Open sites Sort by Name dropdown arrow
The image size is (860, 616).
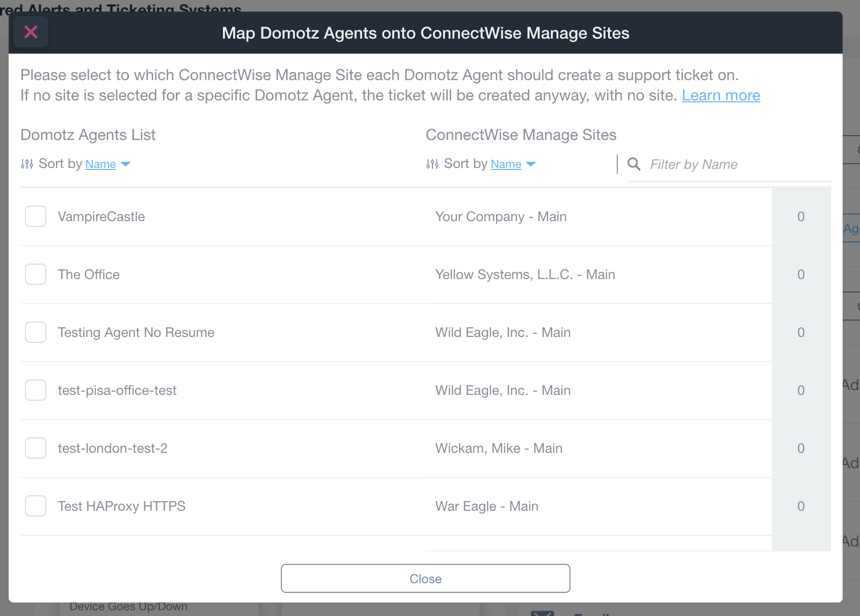tap(531, 165)
